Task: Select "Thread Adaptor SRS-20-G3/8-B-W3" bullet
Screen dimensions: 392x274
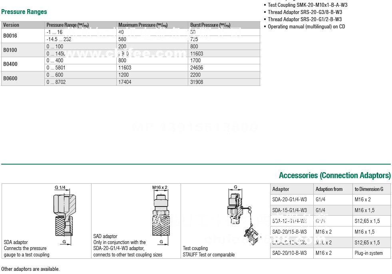Action: (305, 12)
